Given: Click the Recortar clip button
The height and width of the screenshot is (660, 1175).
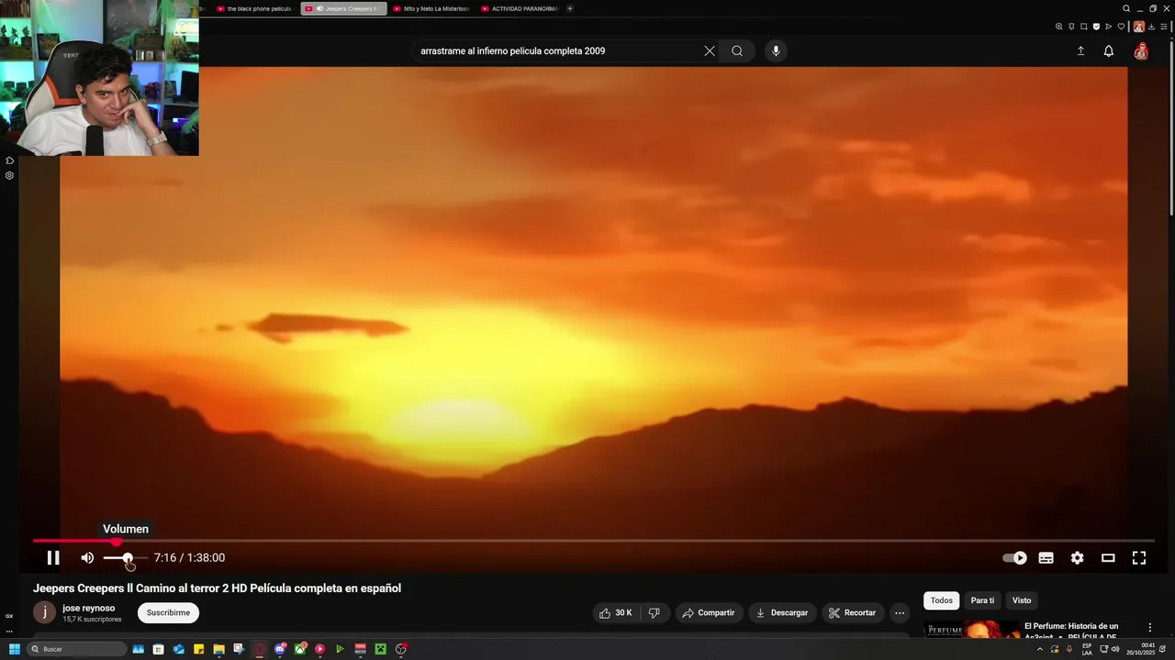Looking at the screenshot, I should pyautogui.click(x=853, y=612).
